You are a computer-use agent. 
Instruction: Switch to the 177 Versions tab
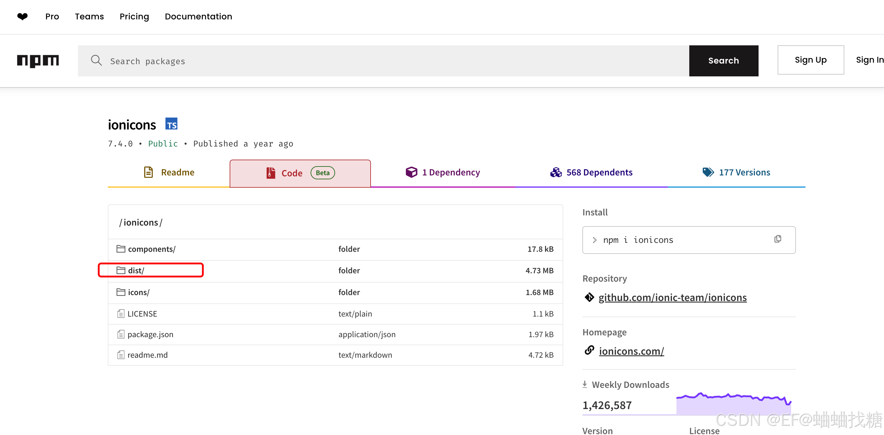736,172
